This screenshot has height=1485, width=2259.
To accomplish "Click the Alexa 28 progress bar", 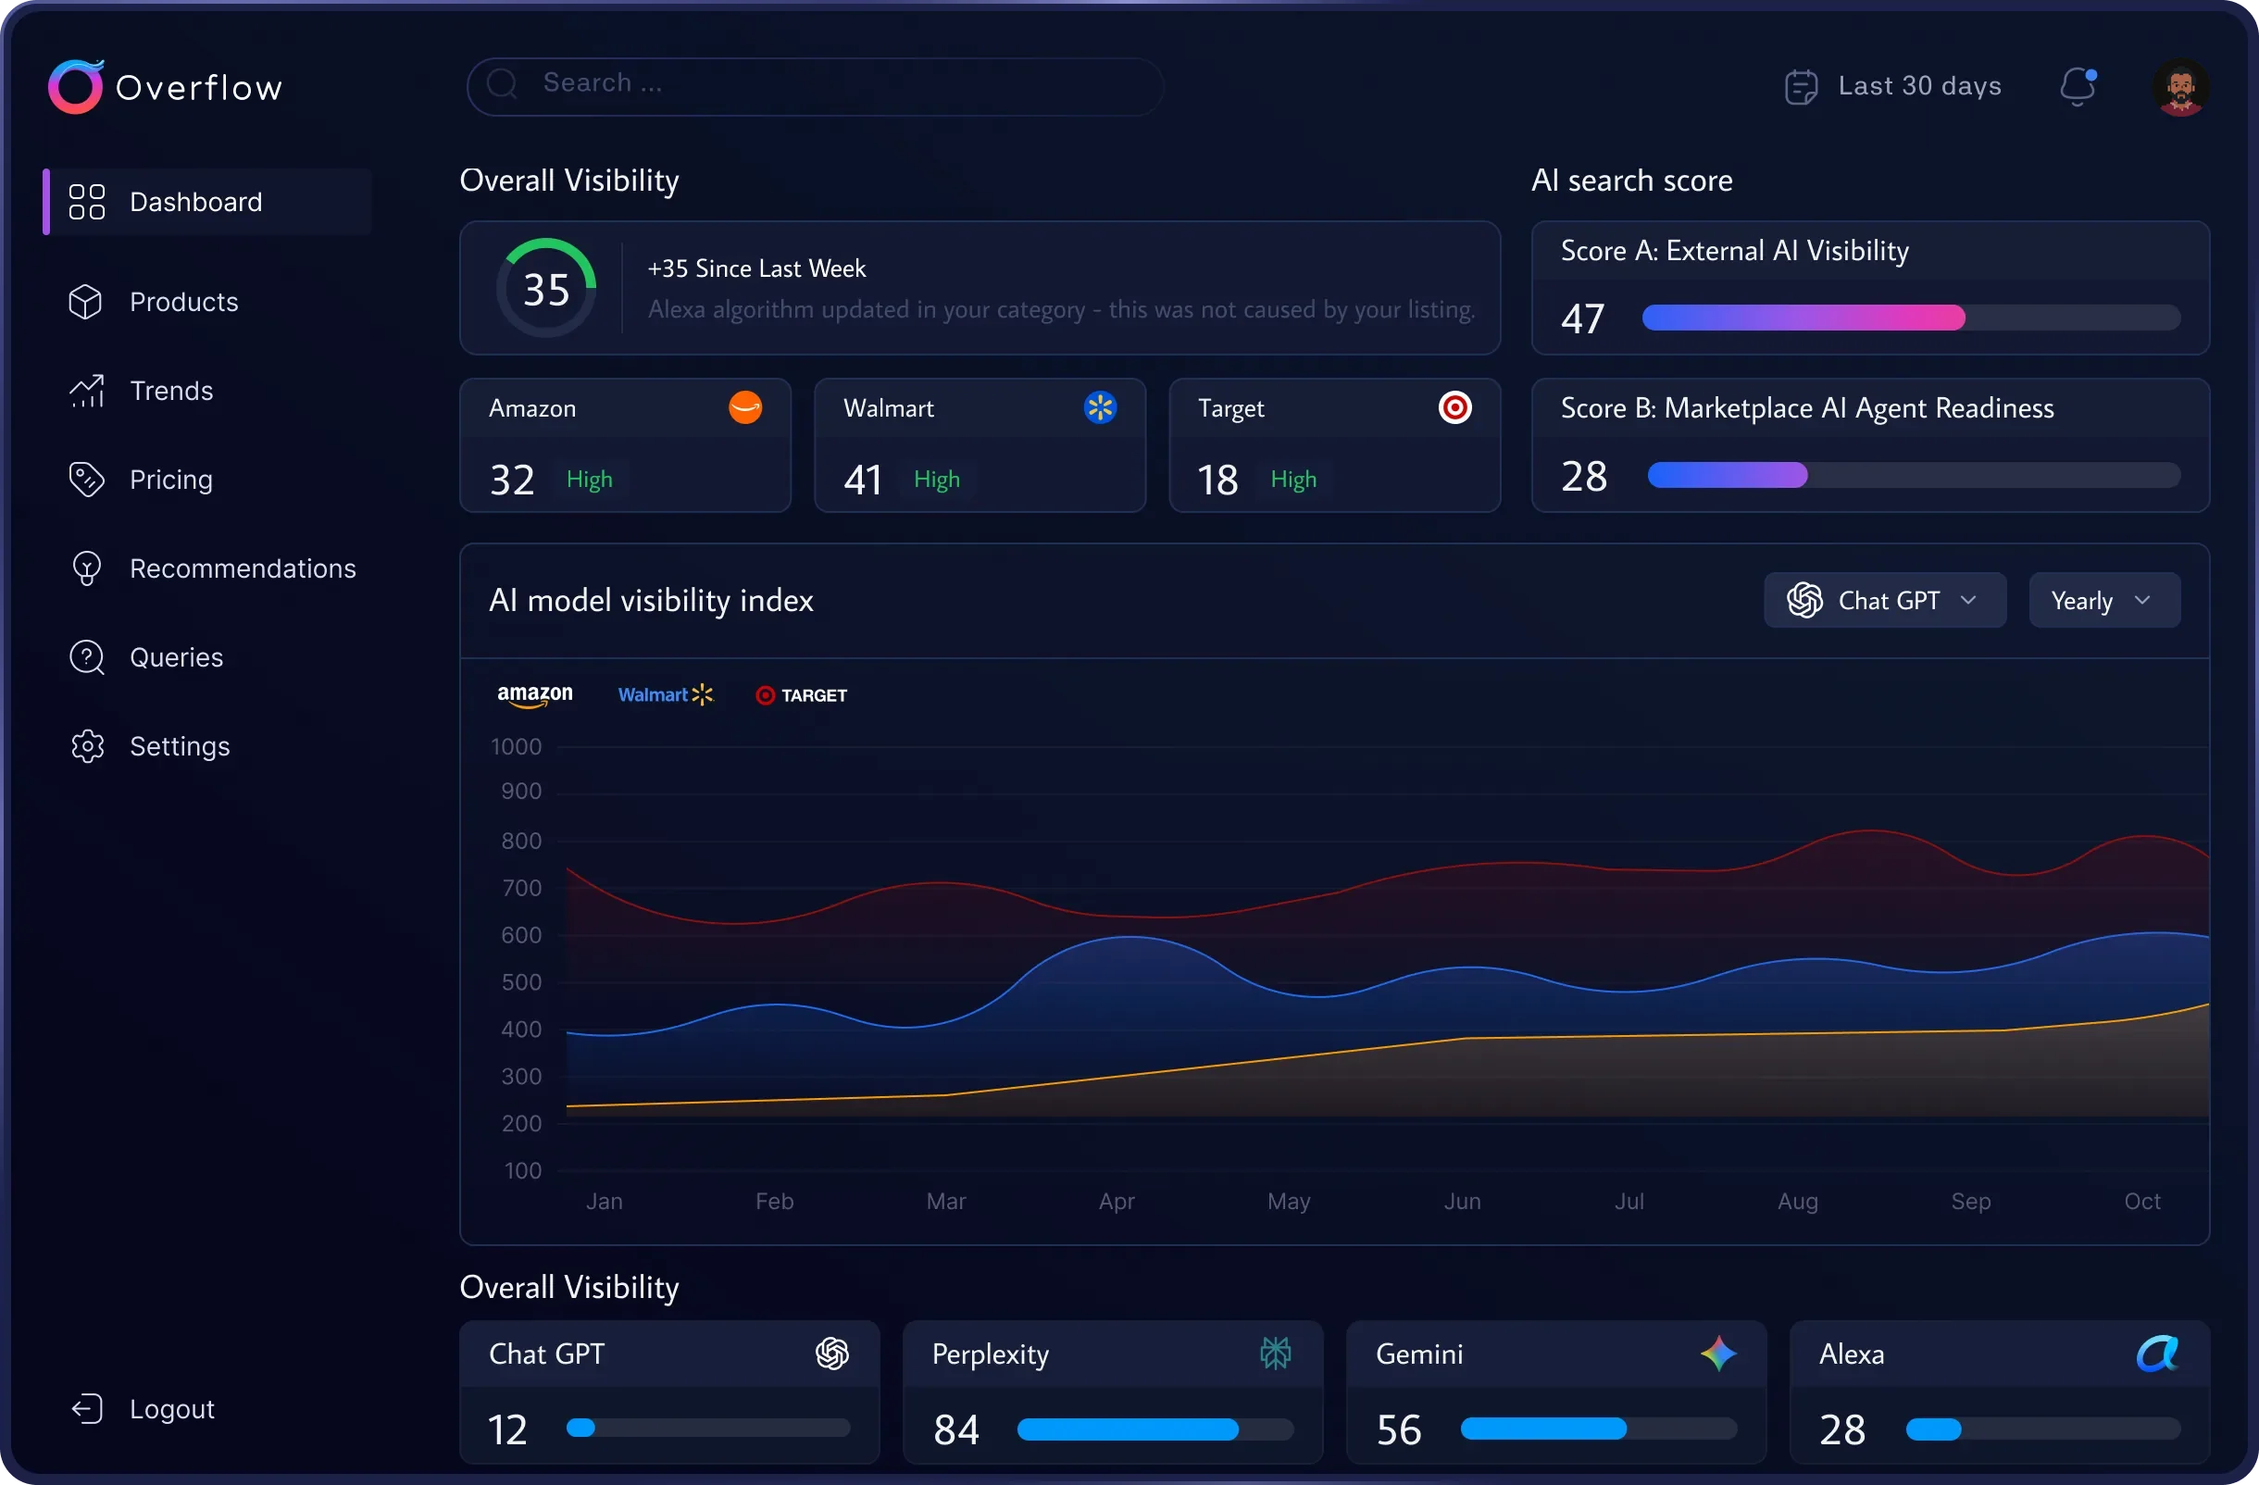I will click(2042, 1429).
